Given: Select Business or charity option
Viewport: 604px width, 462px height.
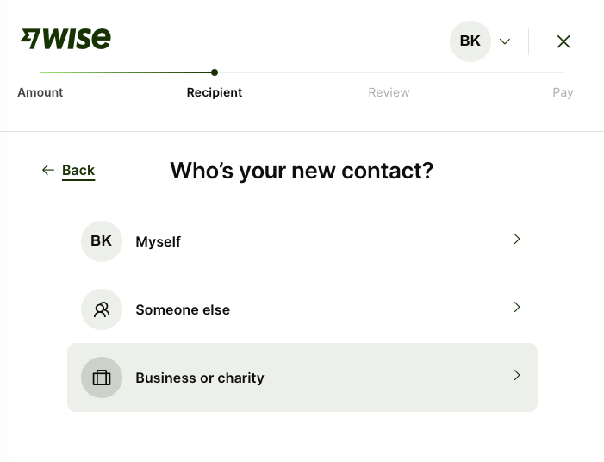Looking at the screenshot, I should point(200,378).
